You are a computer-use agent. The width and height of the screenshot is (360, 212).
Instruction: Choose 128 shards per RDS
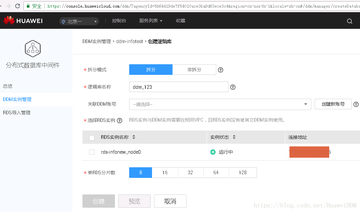[x=243, y=173]
